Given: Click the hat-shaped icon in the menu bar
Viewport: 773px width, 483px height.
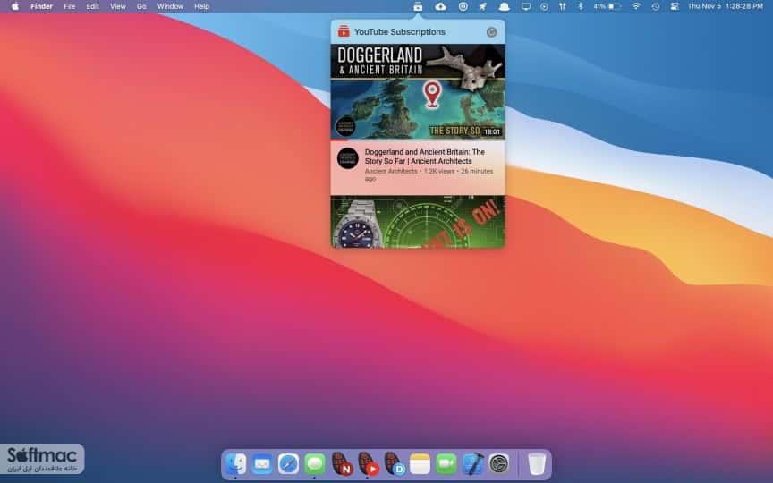Looking at the screenshot, I should tap(504, 6).
